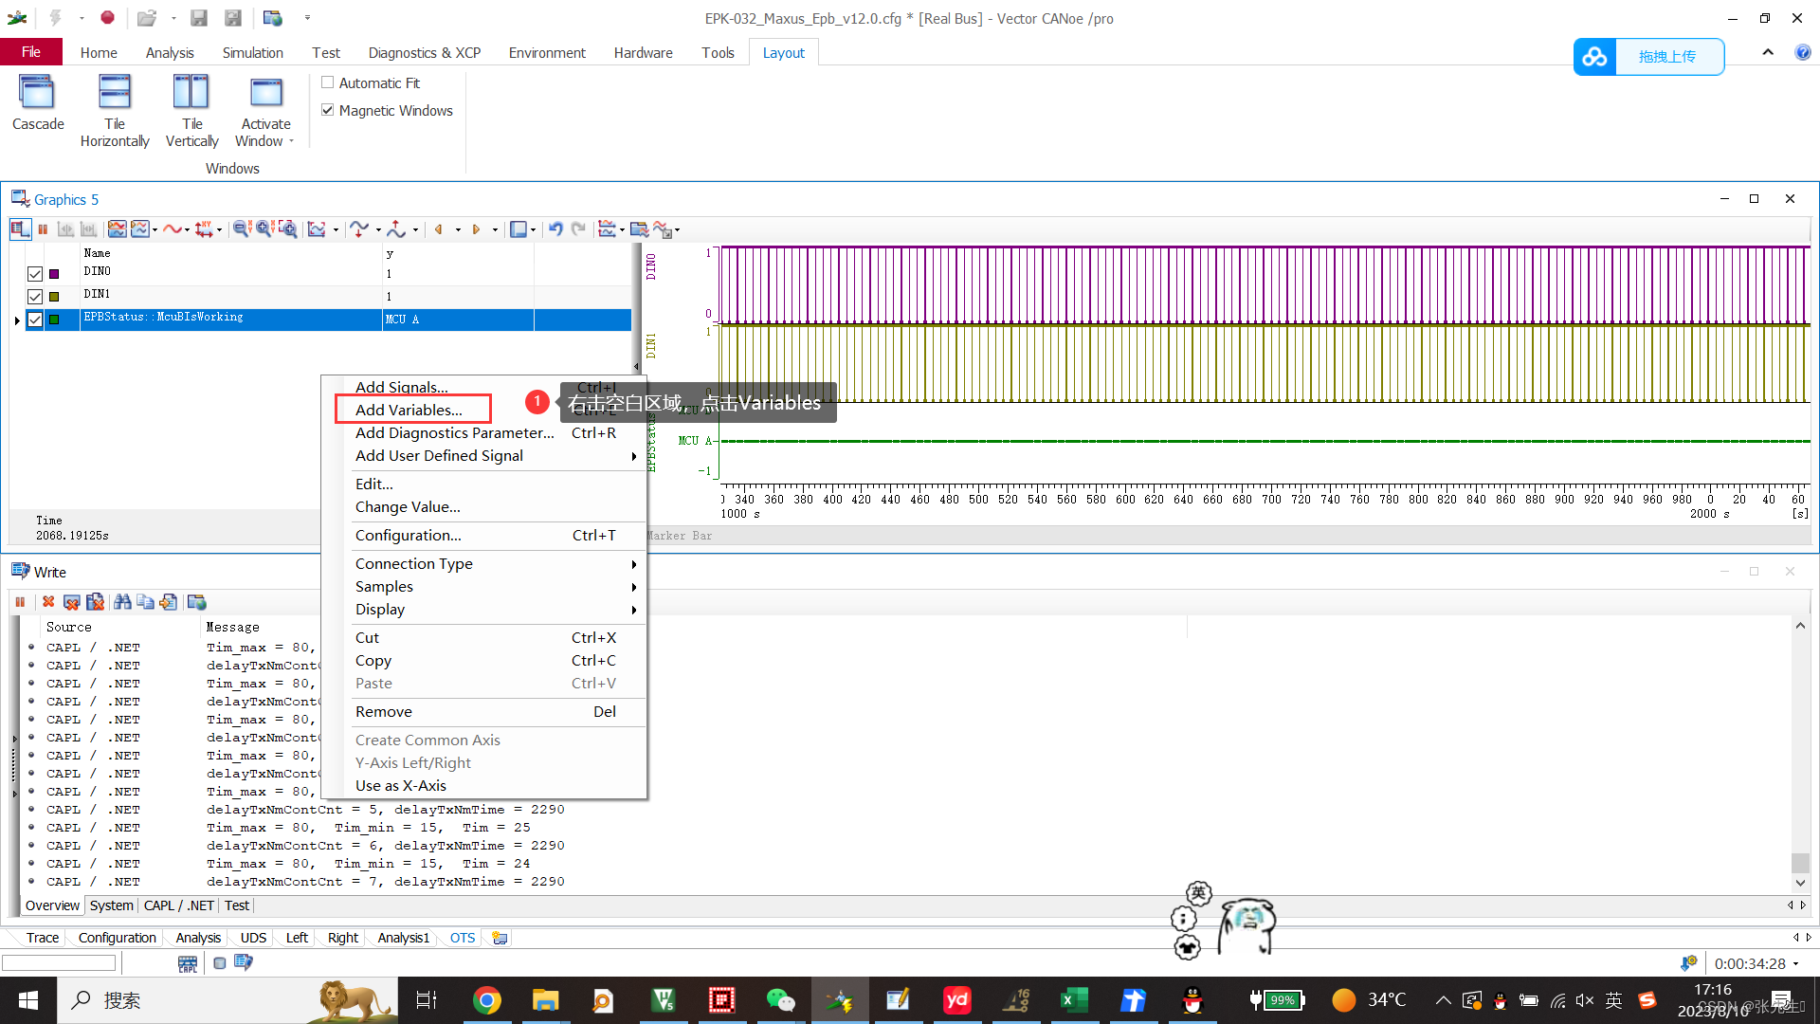
Task: Click the undo arrow in Graphics toolbar
Action: [555, 229]
